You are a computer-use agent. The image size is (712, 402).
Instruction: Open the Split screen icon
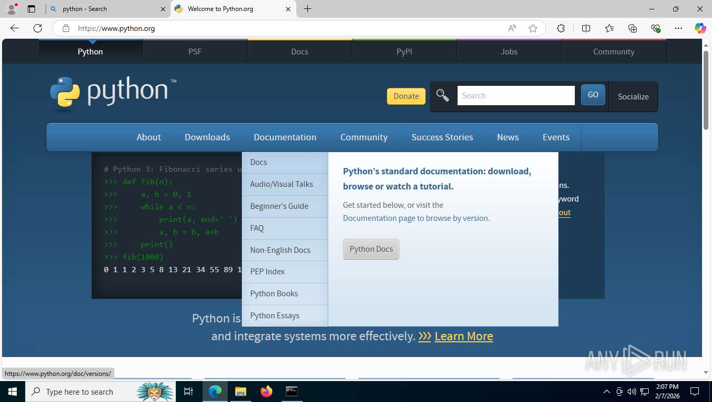pos(586,28)
